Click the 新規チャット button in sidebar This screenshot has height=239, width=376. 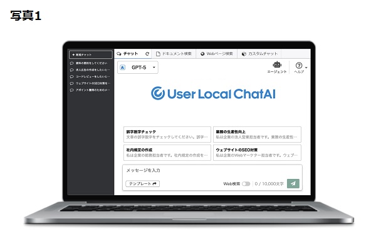[x=91, y=54]
